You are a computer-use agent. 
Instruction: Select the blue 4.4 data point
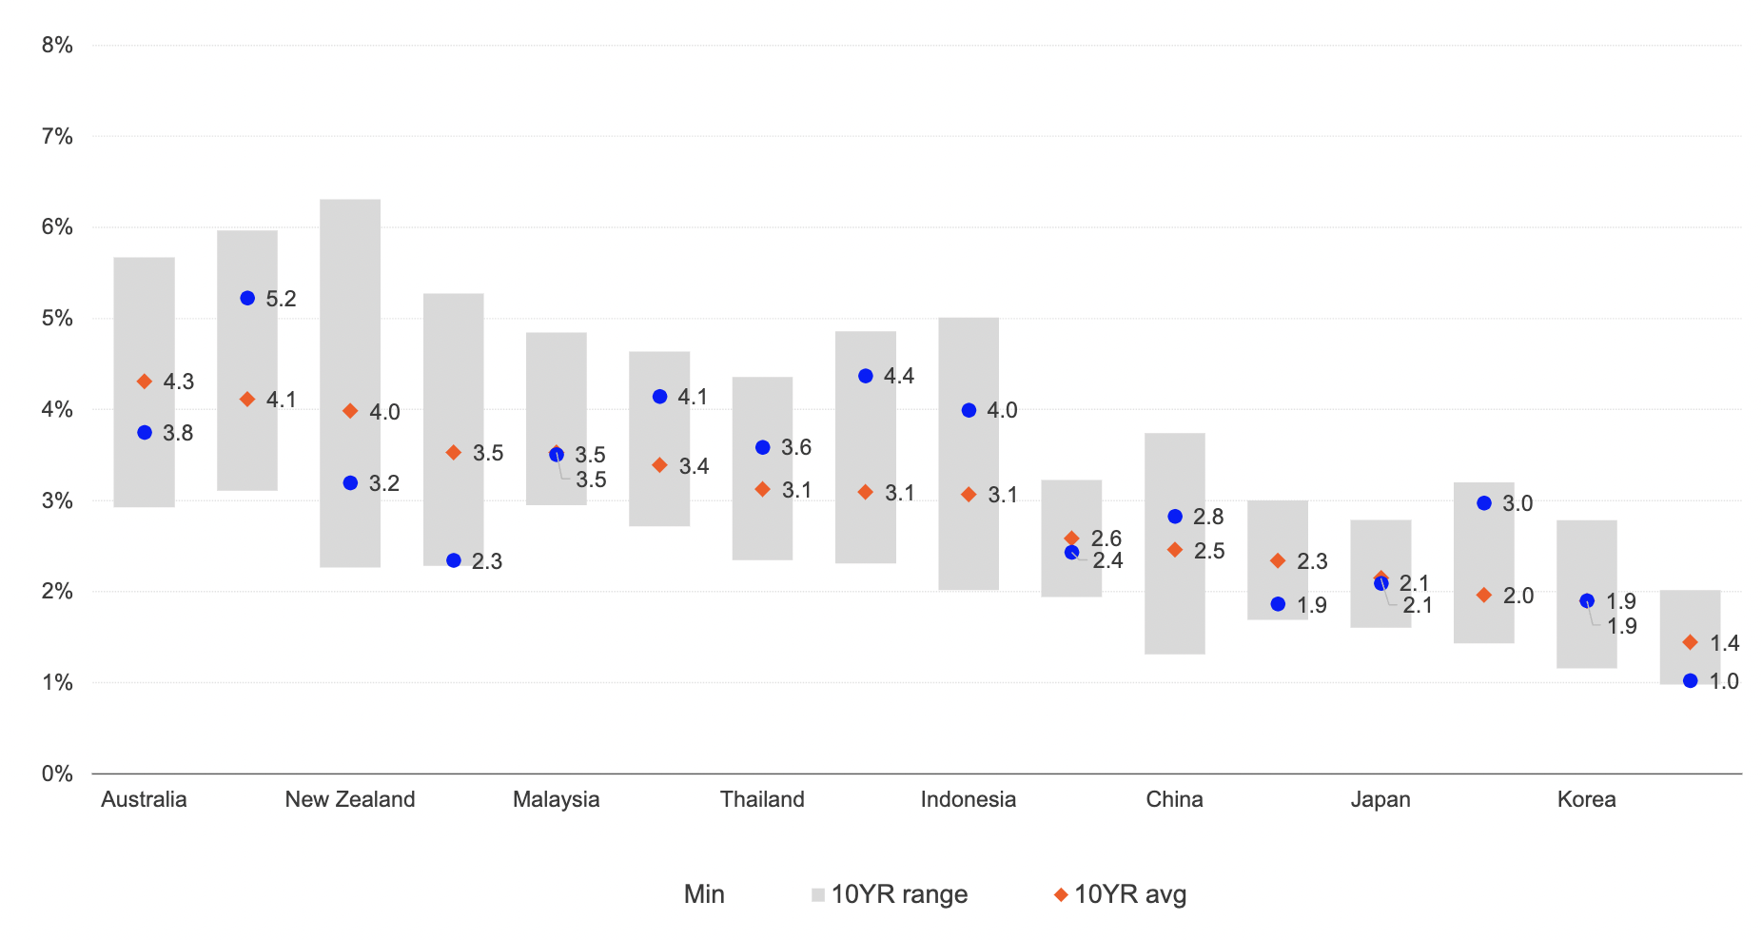866,377
